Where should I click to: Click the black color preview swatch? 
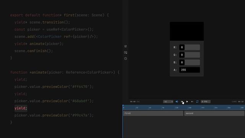[x=187, y=31]
